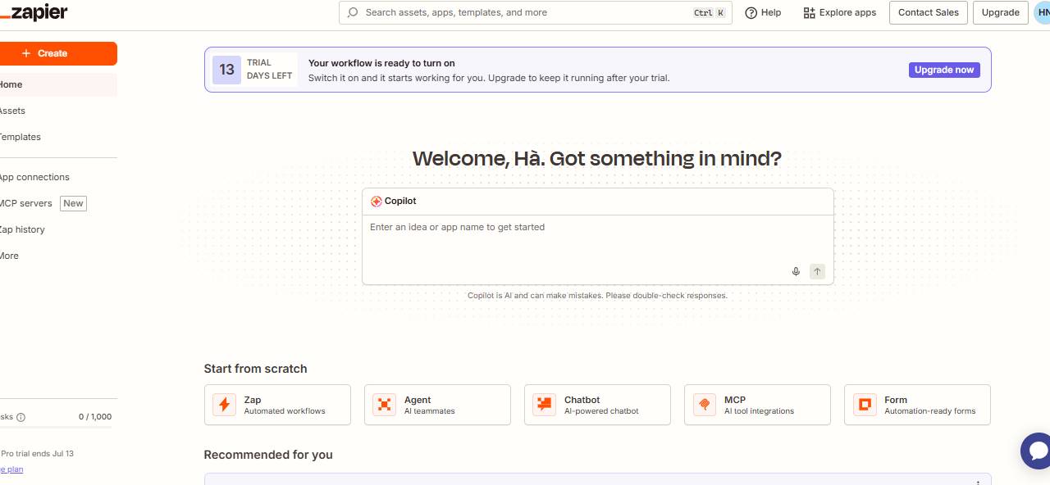Image resolution: width=1050 pixels, height=485 pixels.
Task: Click the Help question mark icon
Action: [751, 12]
